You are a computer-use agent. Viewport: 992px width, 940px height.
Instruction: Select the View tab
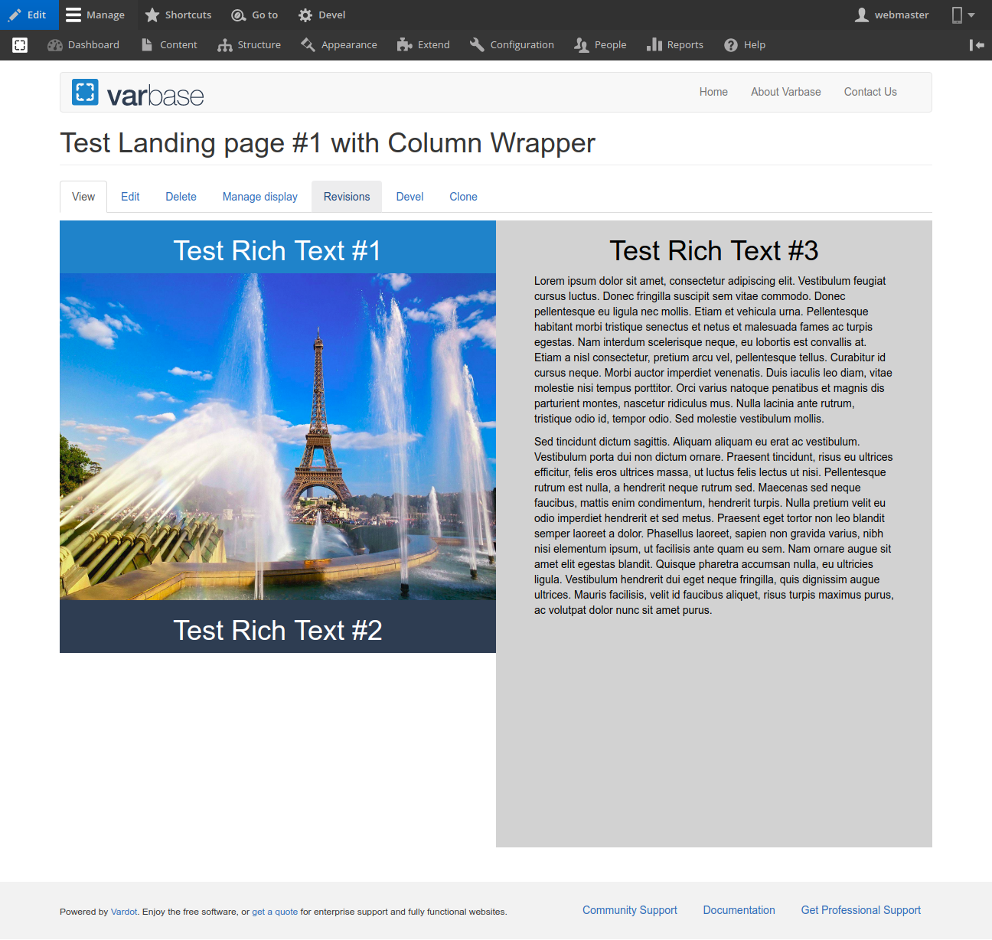coord(83,197)
